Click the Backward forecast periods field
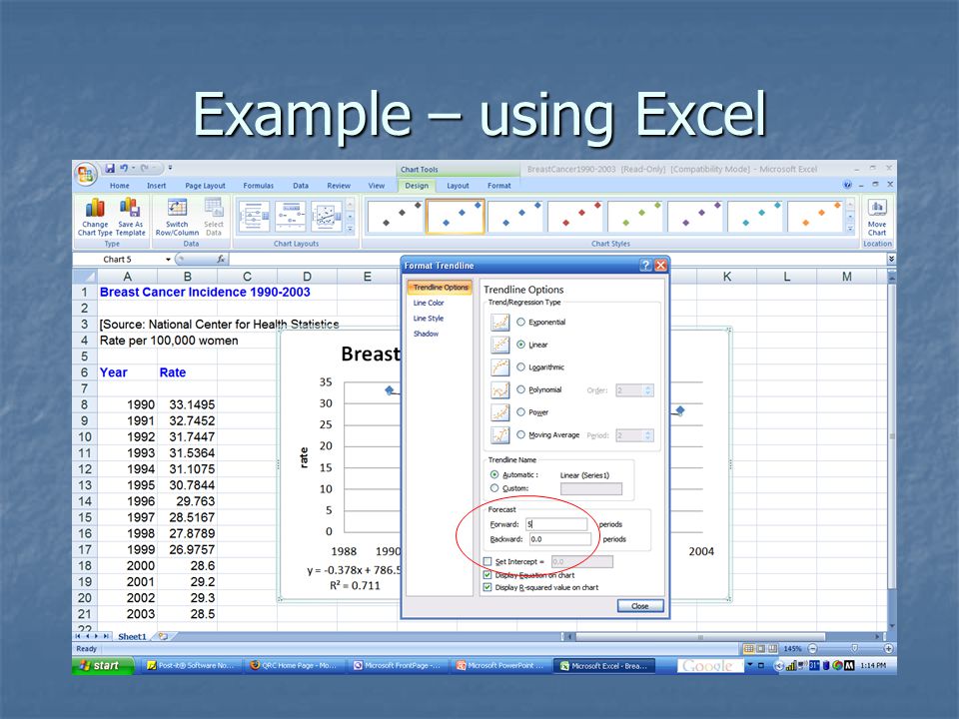 560,538
